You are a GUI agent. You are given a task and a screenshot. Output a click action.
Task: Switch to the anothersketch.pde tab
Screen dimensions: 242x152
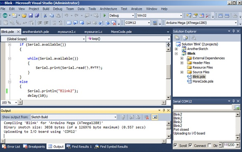36,32
